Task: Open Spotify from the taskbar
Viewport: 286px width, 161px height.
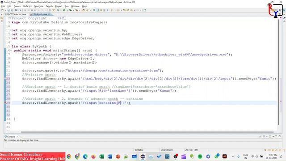Action: coord(200,157)
